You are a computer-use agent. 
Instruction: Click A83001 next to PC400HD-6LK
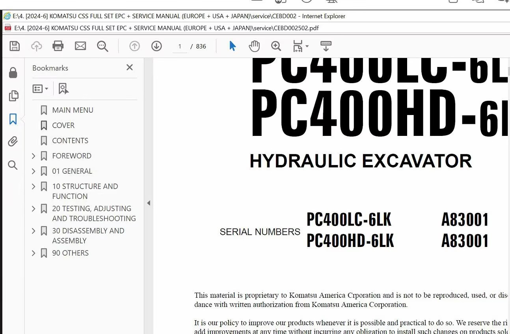tap(465, 241)
